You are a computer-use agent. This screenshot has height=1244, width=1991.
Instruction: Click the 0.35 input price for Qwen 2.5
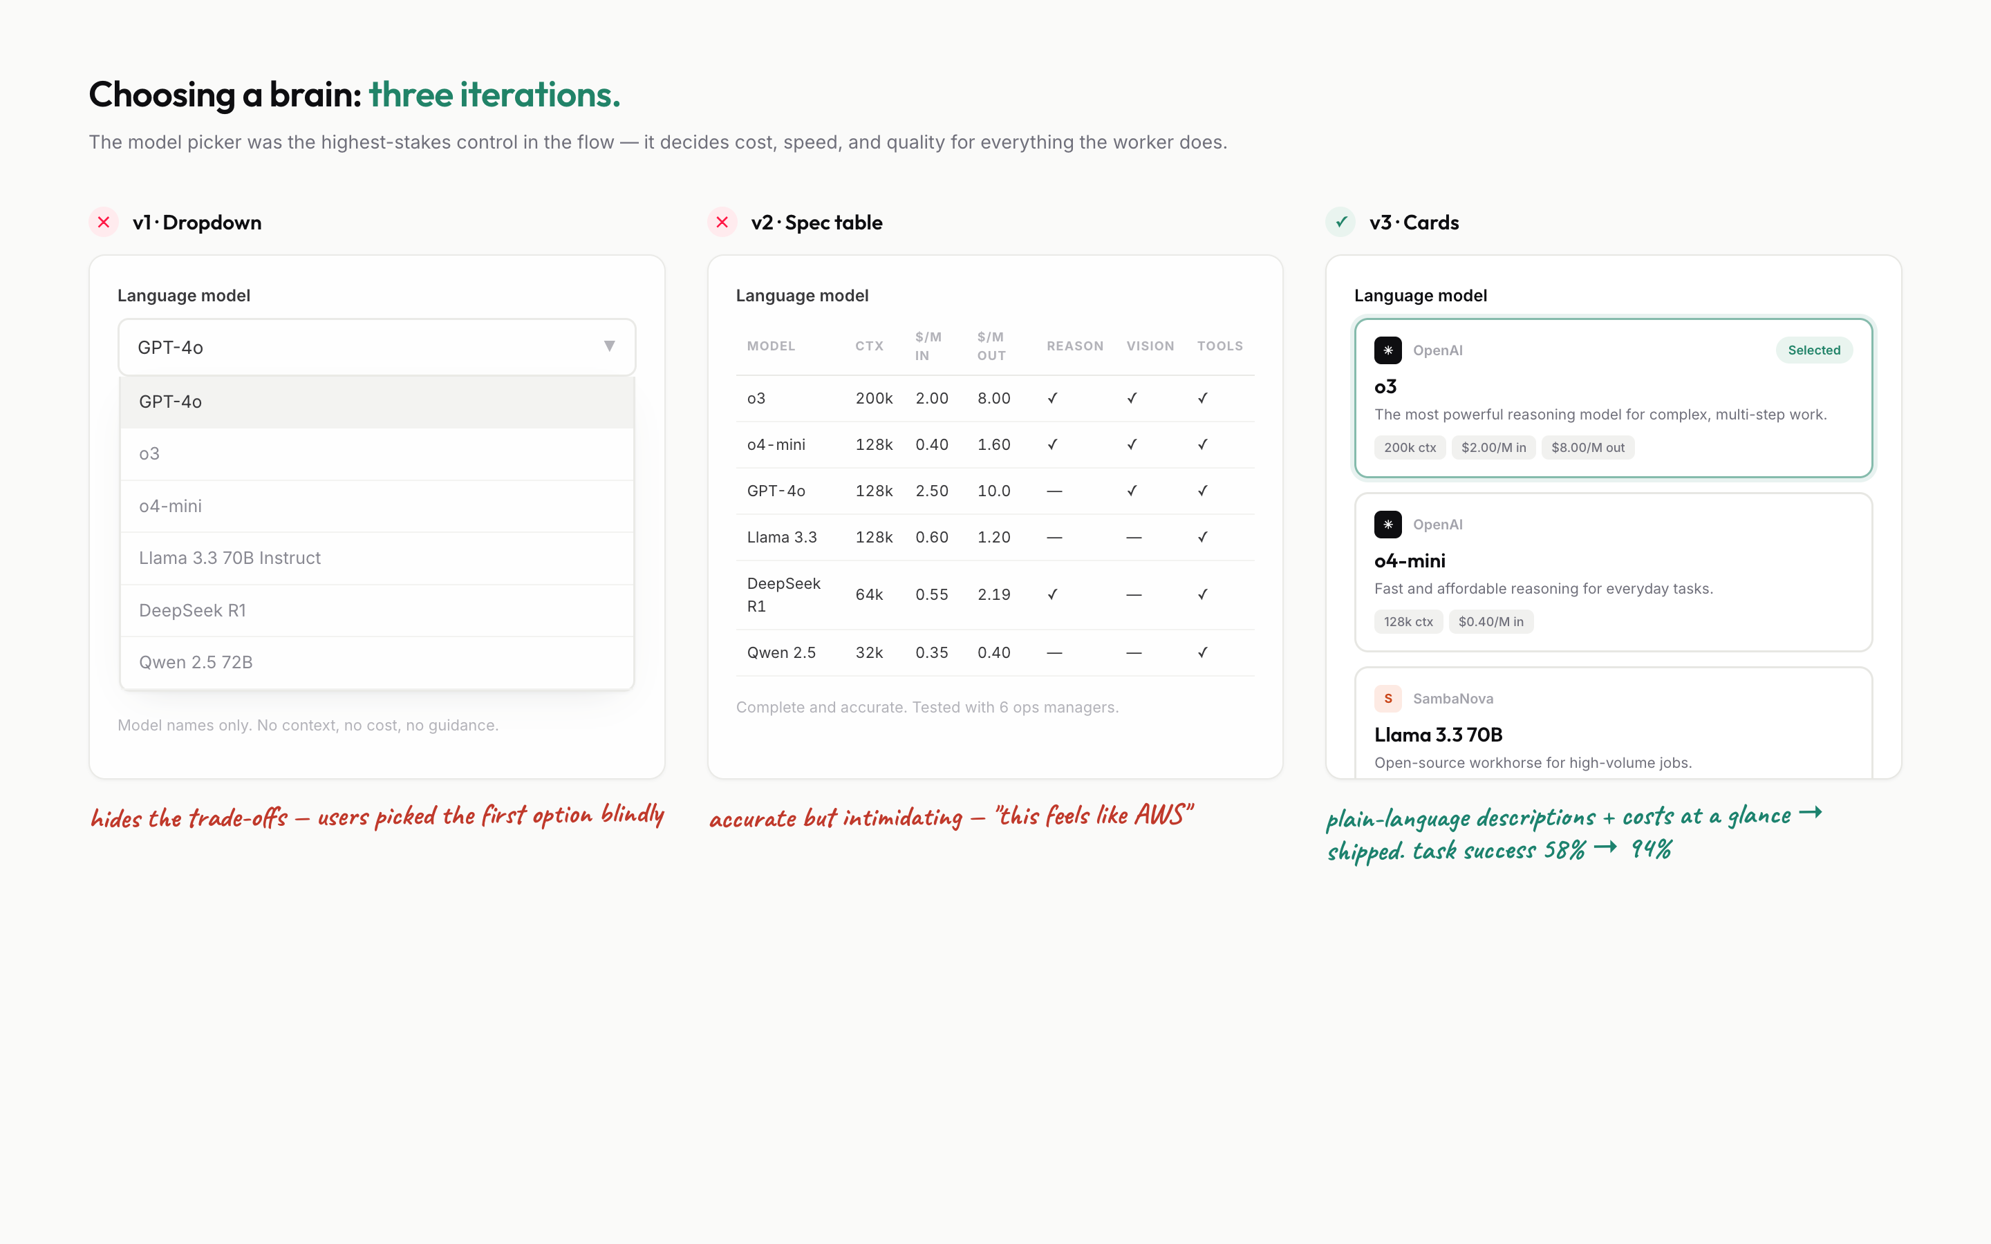click(931, 652)
